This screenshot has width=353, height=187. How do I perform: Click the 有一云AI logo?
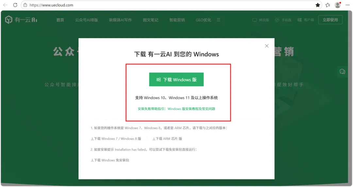pyautogui.click(x=21, y=20)
